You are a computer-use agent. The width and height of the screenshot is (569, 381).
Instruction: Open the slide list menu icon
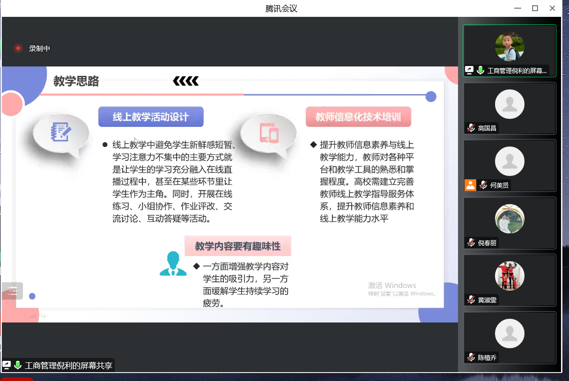[12, 291]
